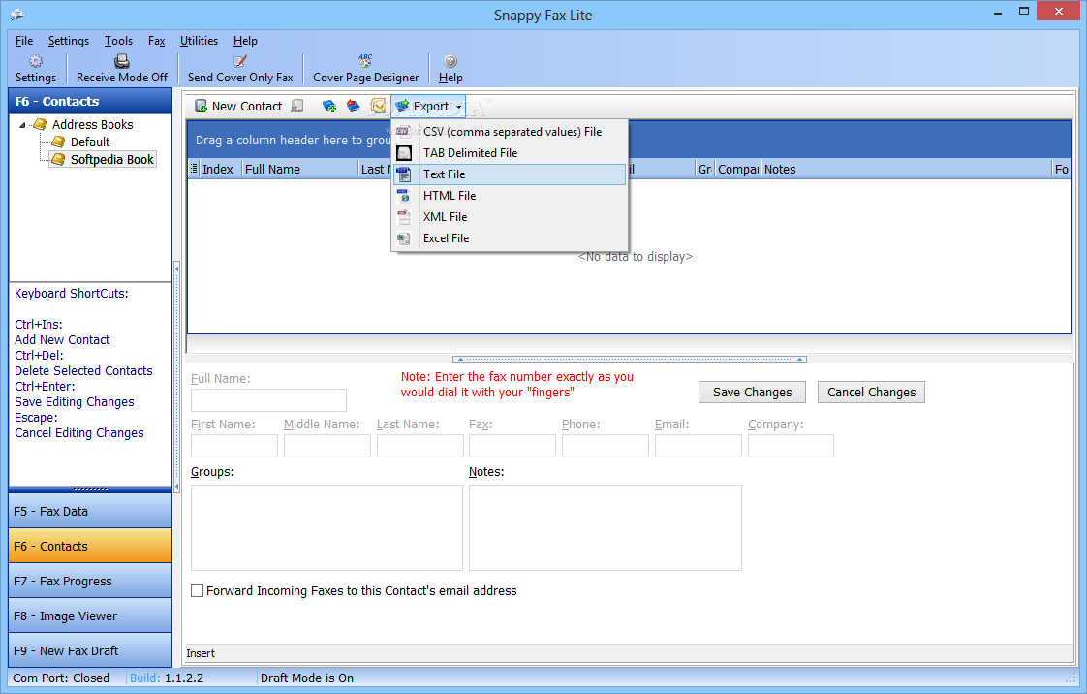Viewport: 1087px width, 694px height.
Task: Click the Full Name input field
Action: (269, 400)
